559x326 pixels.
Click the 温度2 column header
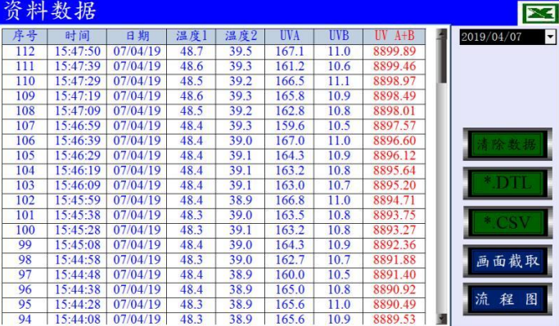[x=241, y=36]
